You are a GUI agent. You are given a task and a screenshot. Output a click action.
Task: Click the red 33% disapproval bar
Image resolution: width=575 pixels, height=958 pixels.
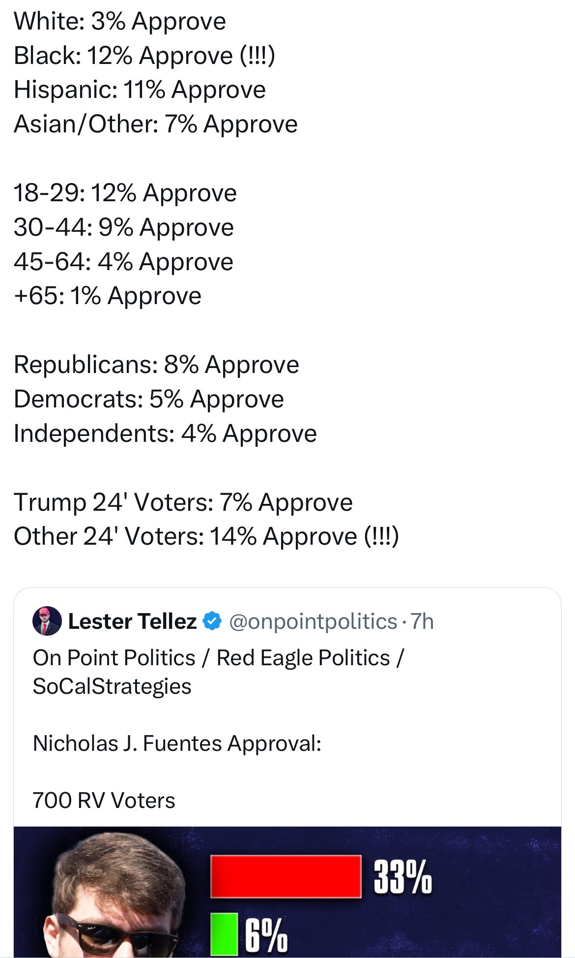[286, 876]
